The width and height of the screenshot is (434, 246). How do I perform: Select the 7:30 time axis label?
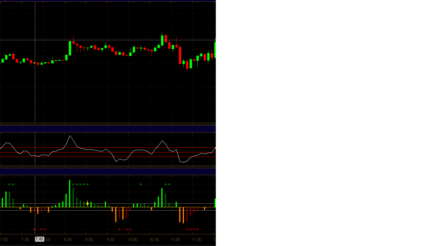[25, 239]
